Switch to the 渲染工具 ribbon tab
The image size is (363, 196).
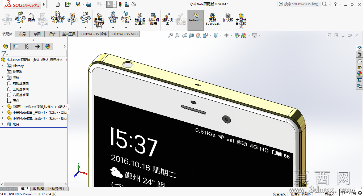point(69,34)
